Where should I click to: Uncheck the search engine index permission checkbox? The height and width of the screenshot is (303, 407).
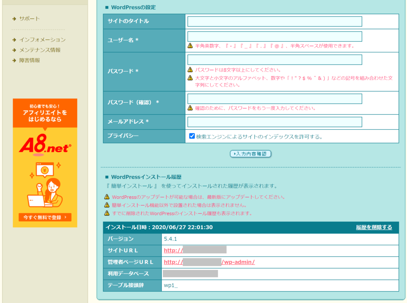point(192,136)
